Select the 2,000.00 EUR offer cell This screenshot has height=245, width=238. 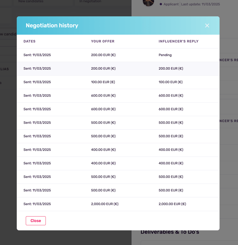[x=105, y=204]
